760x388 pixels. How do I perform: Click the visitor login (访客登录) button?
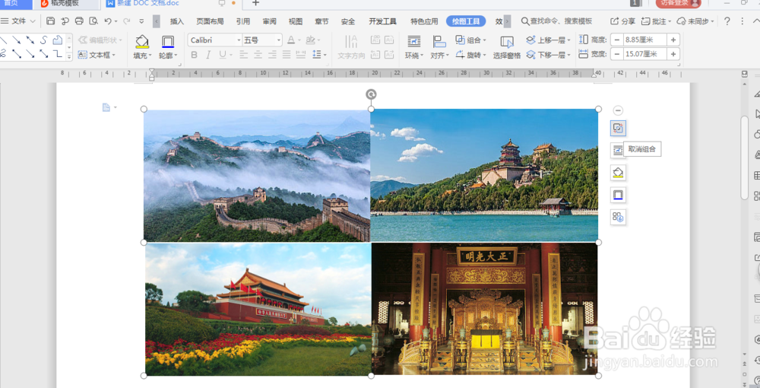(x=678, y=3)
